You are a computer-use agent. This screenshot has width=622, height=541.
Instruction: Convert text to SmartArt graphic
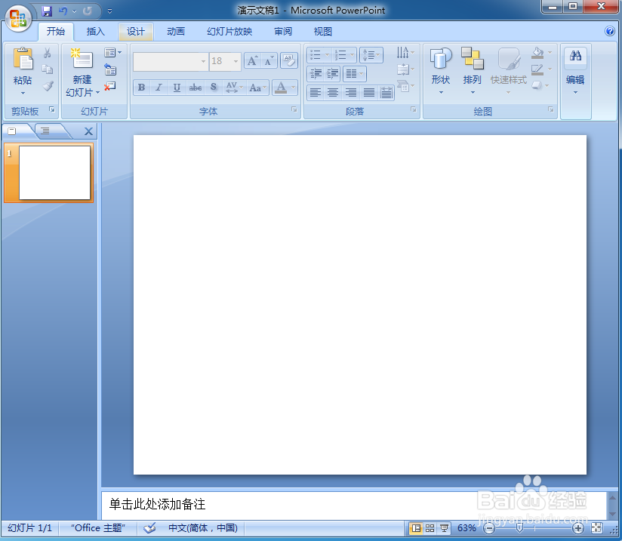coord(405,86)
